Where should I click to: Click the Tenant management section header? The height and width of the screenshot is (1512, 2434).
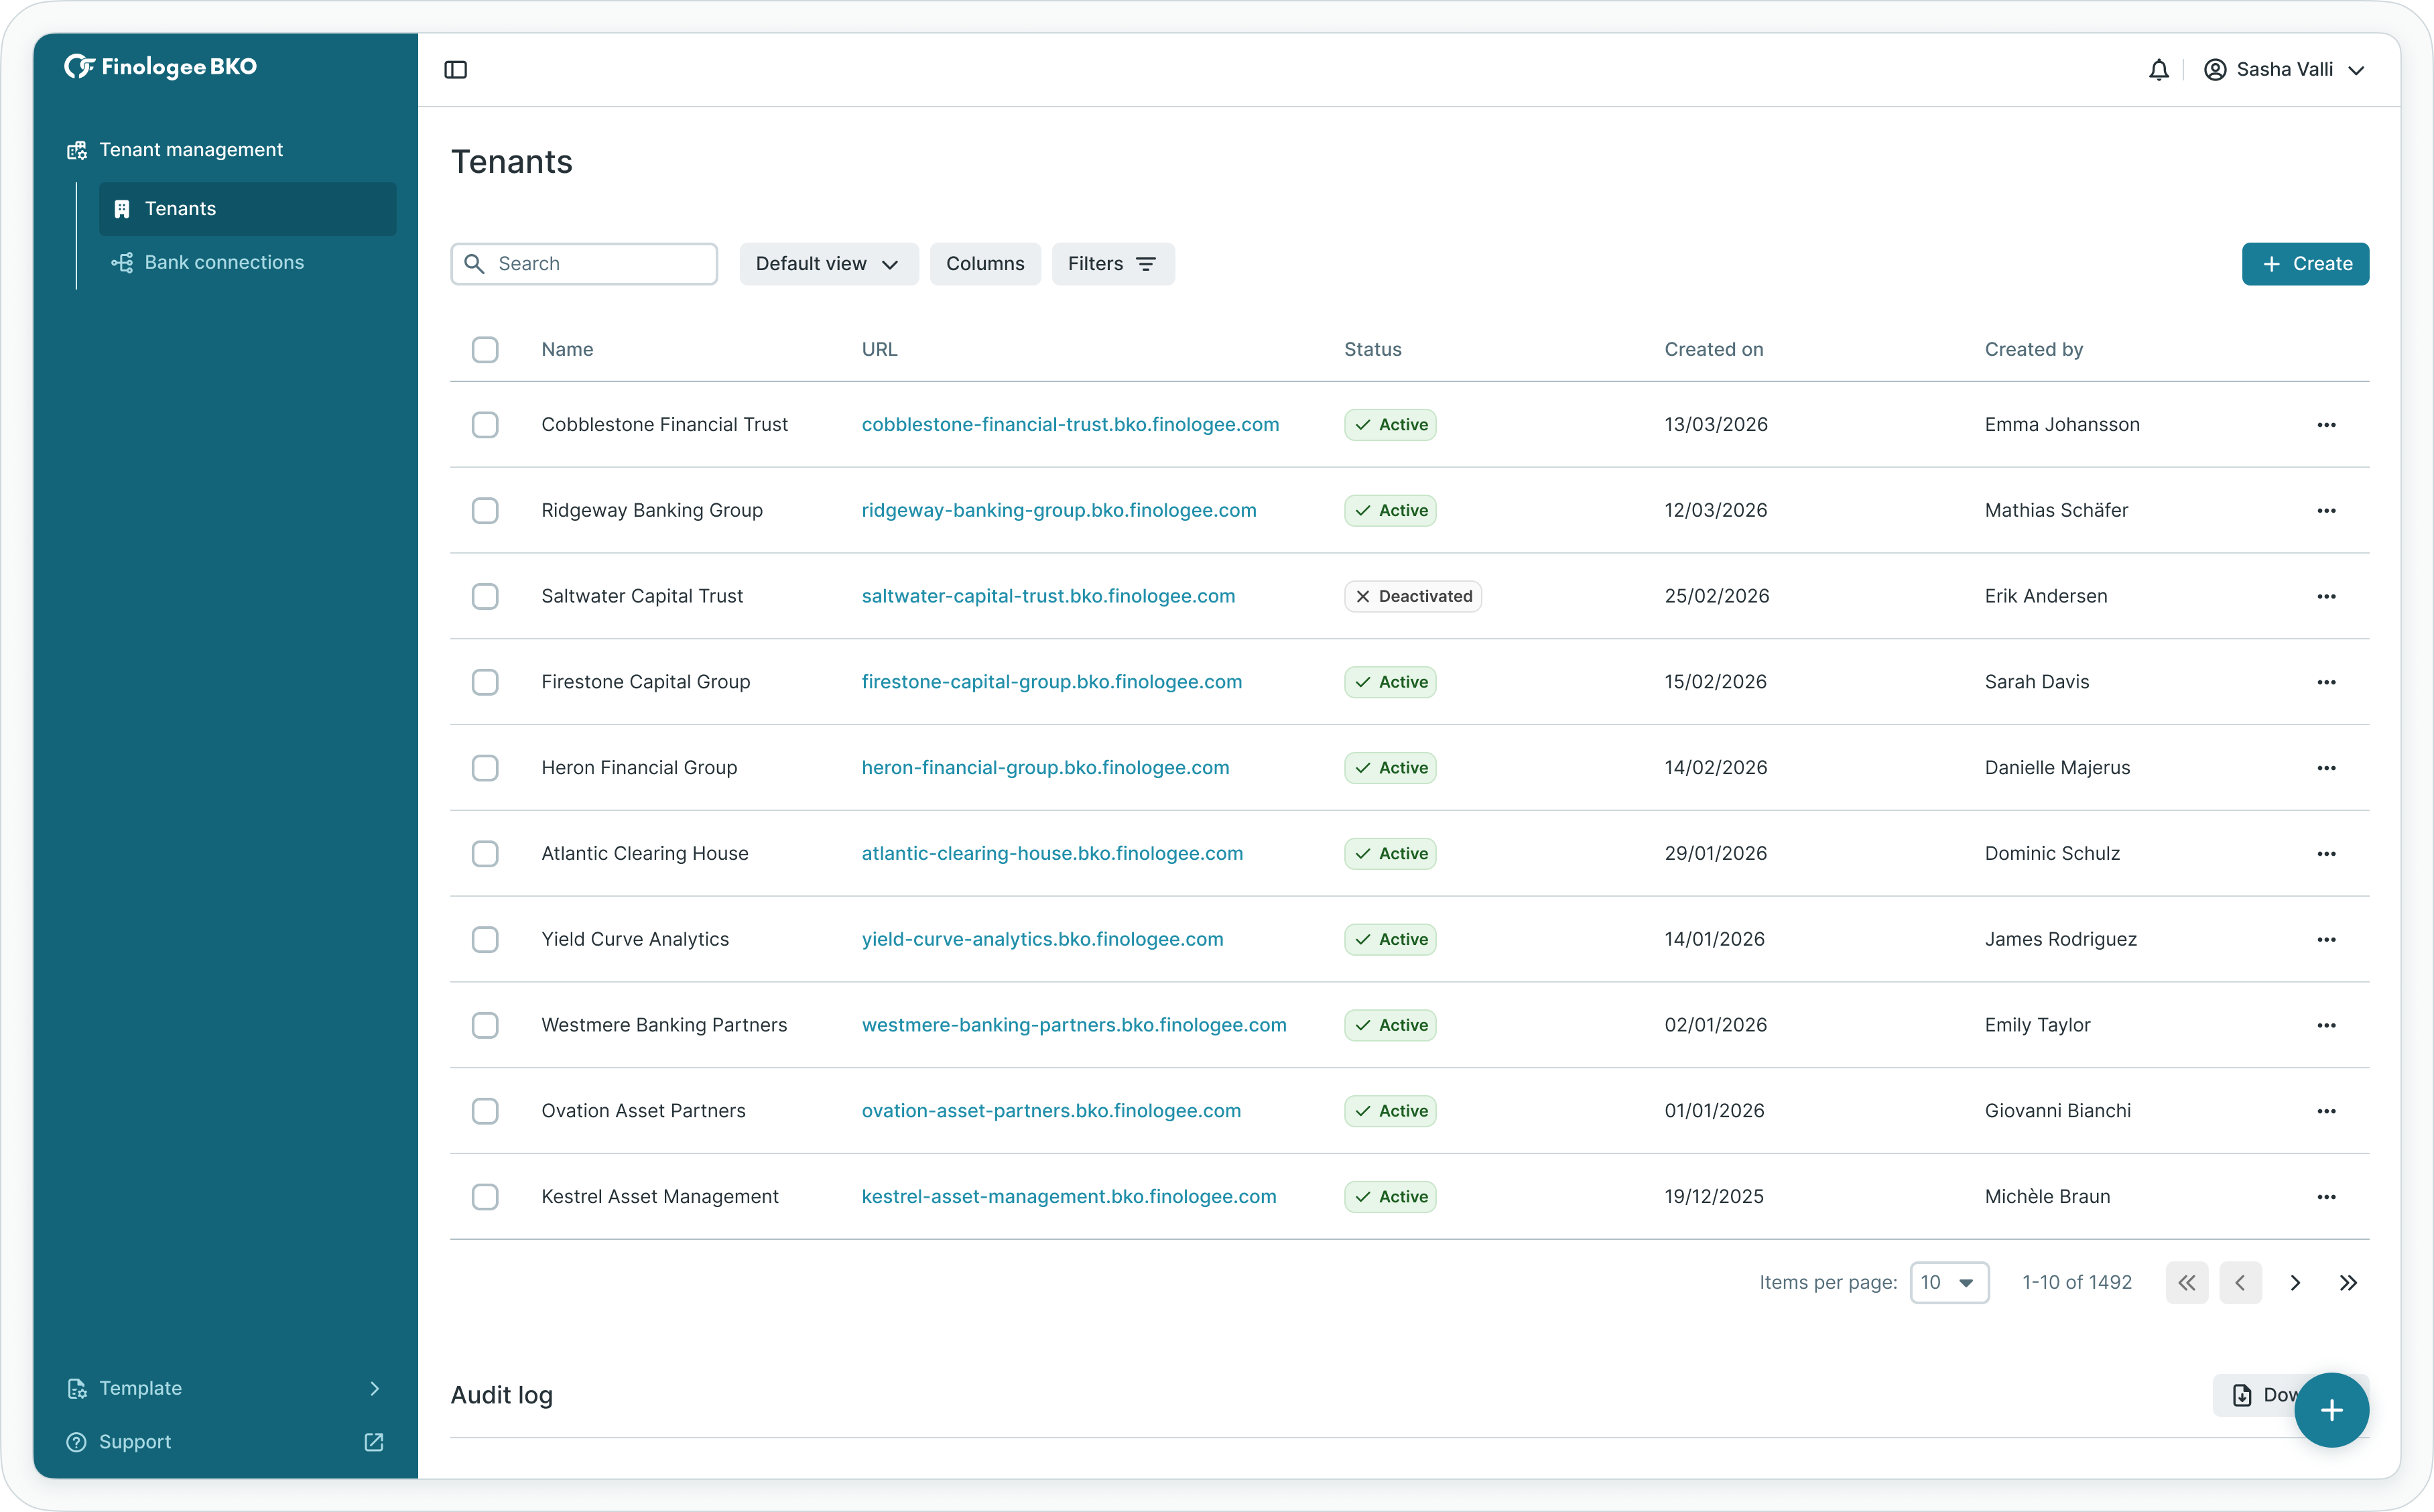point(175,150)
